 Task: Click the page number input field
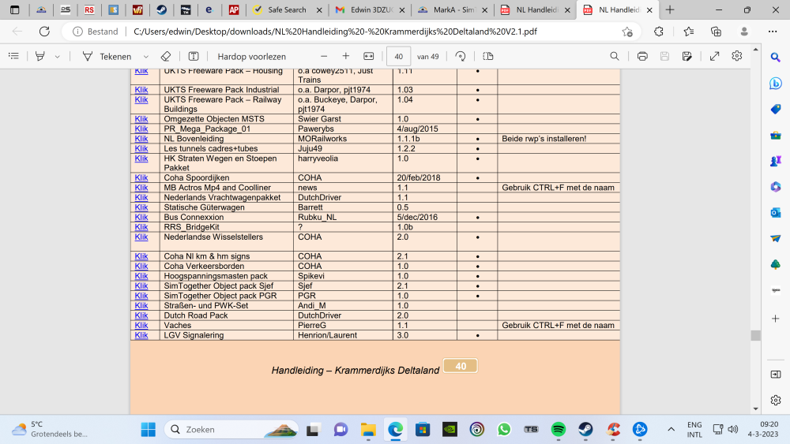click(x=398, y=56)
